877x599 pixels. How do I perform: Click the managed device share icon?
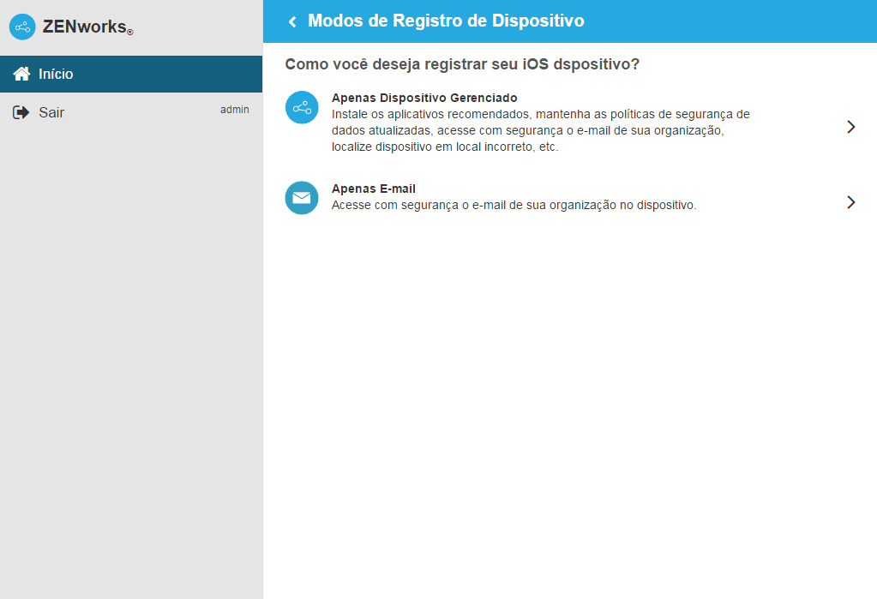click(x=302, y=107)
